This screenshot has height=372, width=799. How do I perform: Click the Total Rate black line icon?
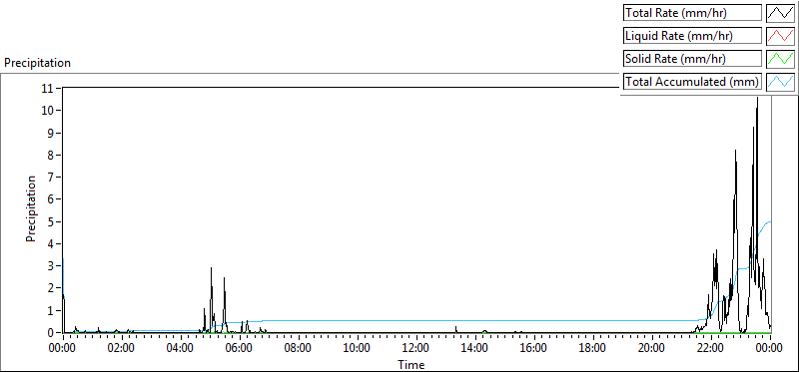click(x=780, y=13)
